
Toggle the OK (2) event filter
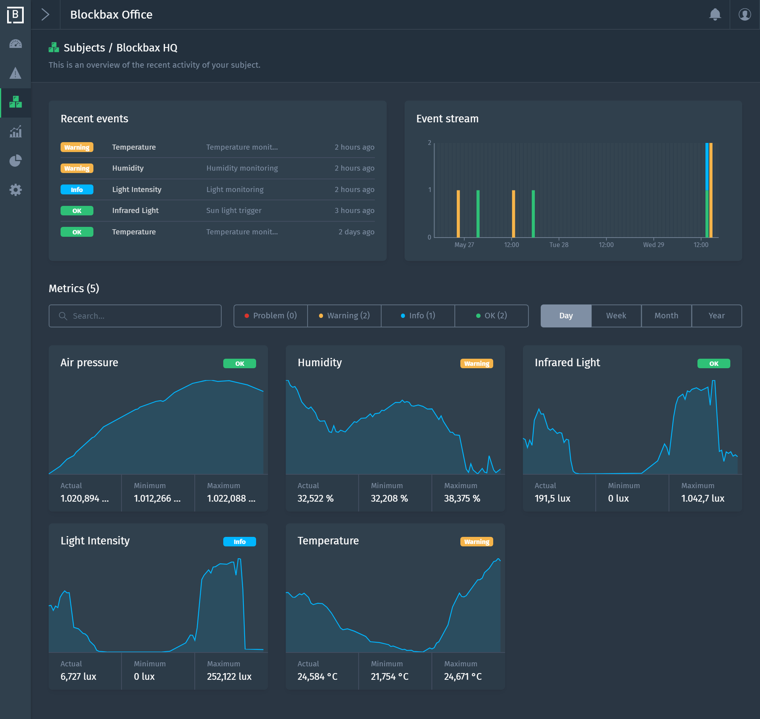492,316
